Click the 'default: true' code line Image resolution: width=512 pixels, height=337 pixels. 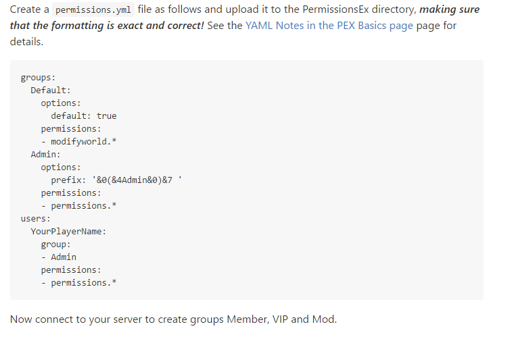(x=83, y=116)
